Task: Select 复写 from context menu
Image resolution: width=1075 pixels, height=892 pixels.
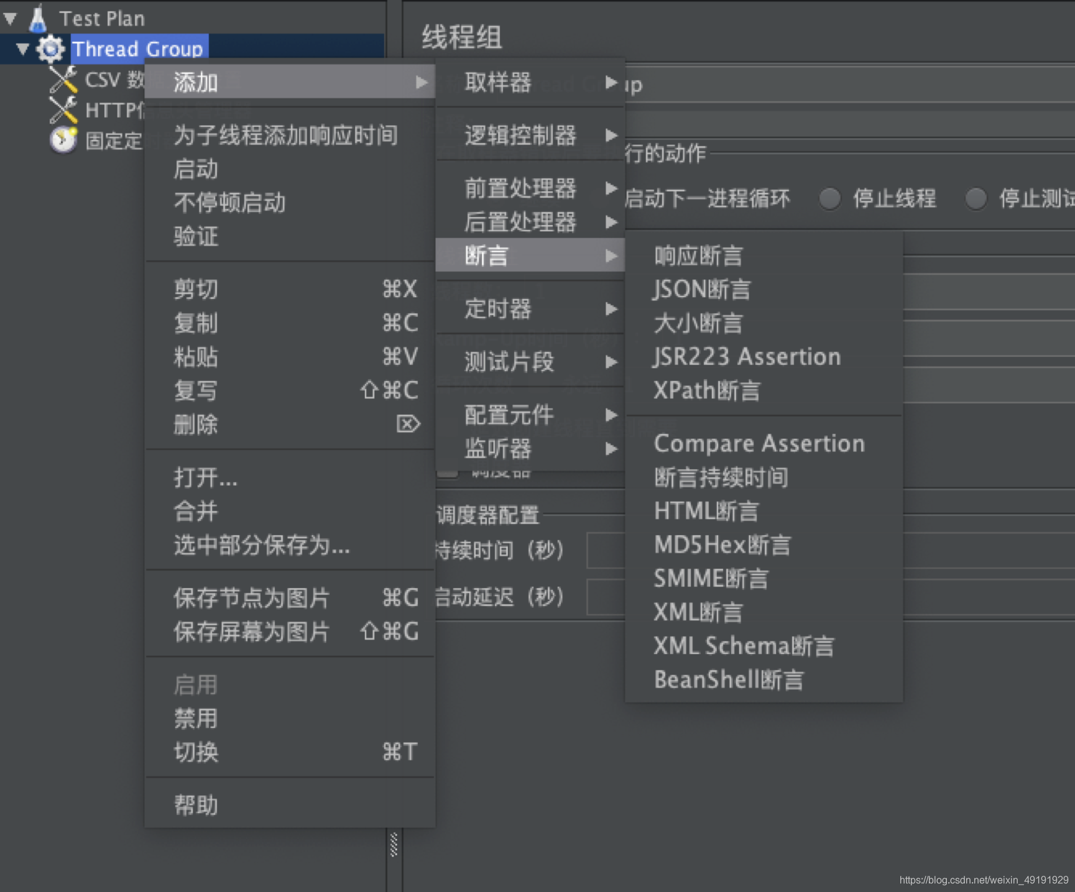Action: point(290,390)
